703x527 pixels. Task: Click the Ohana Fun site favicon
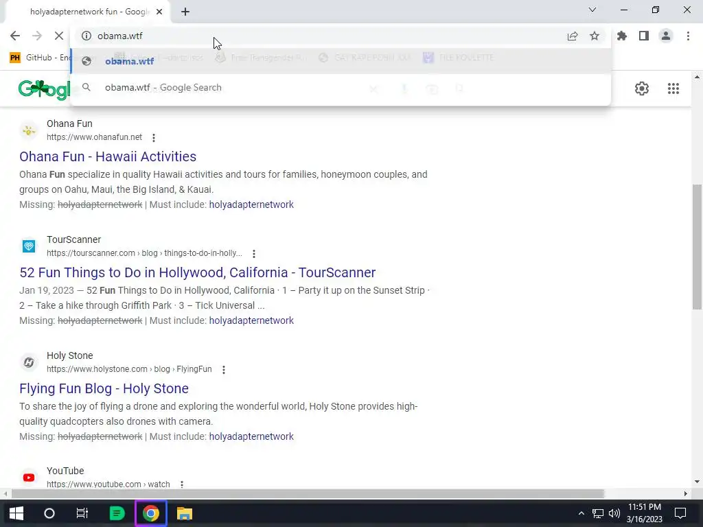point(29,130)
